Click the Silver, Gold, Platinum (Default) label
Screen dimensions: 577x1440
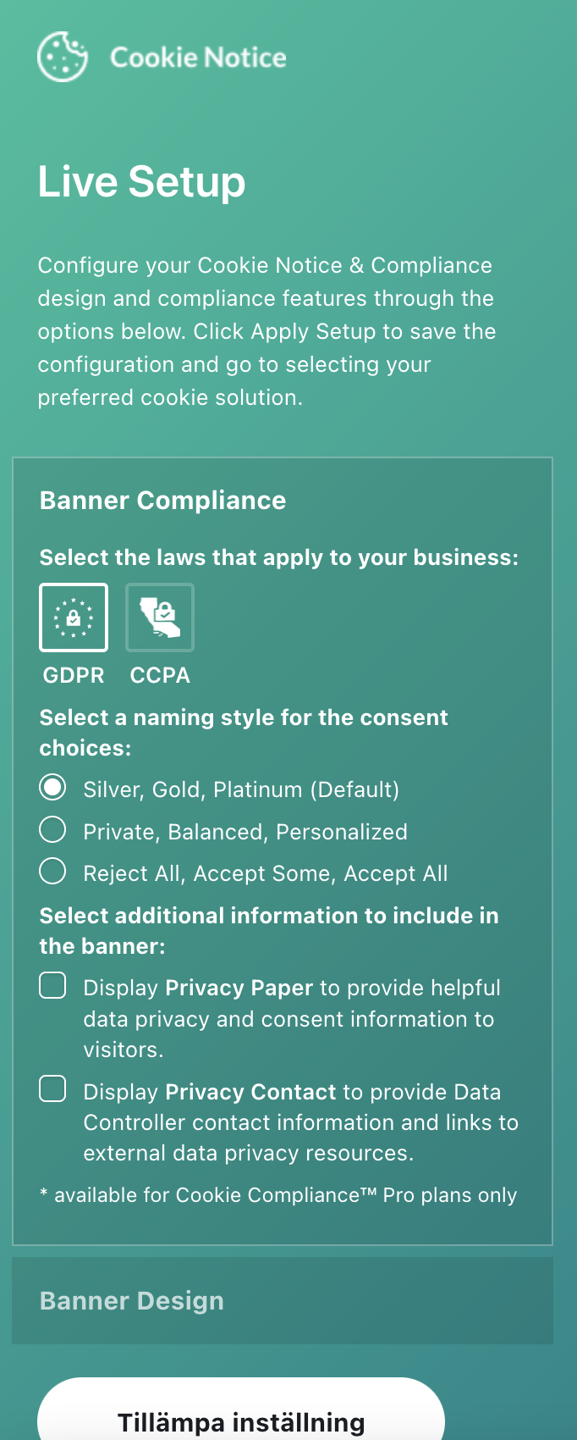[241, 789]
